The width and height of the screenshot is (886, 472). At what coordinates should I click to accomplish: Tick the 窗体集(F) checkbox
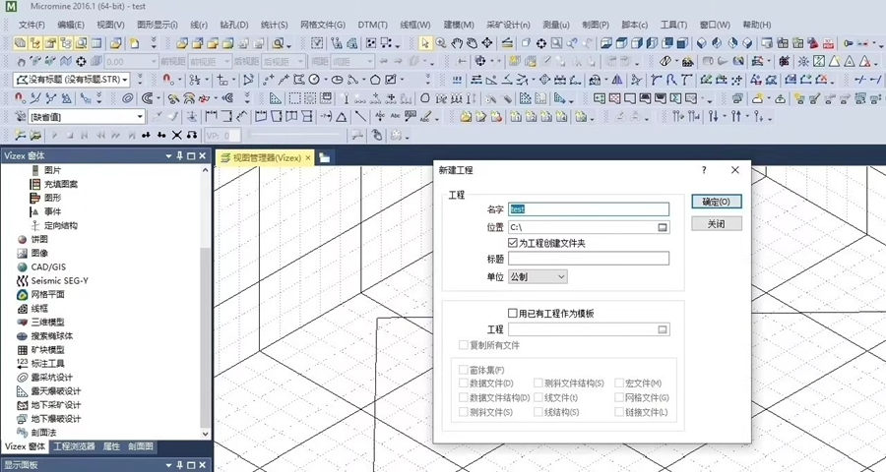(x=464, y=370)
